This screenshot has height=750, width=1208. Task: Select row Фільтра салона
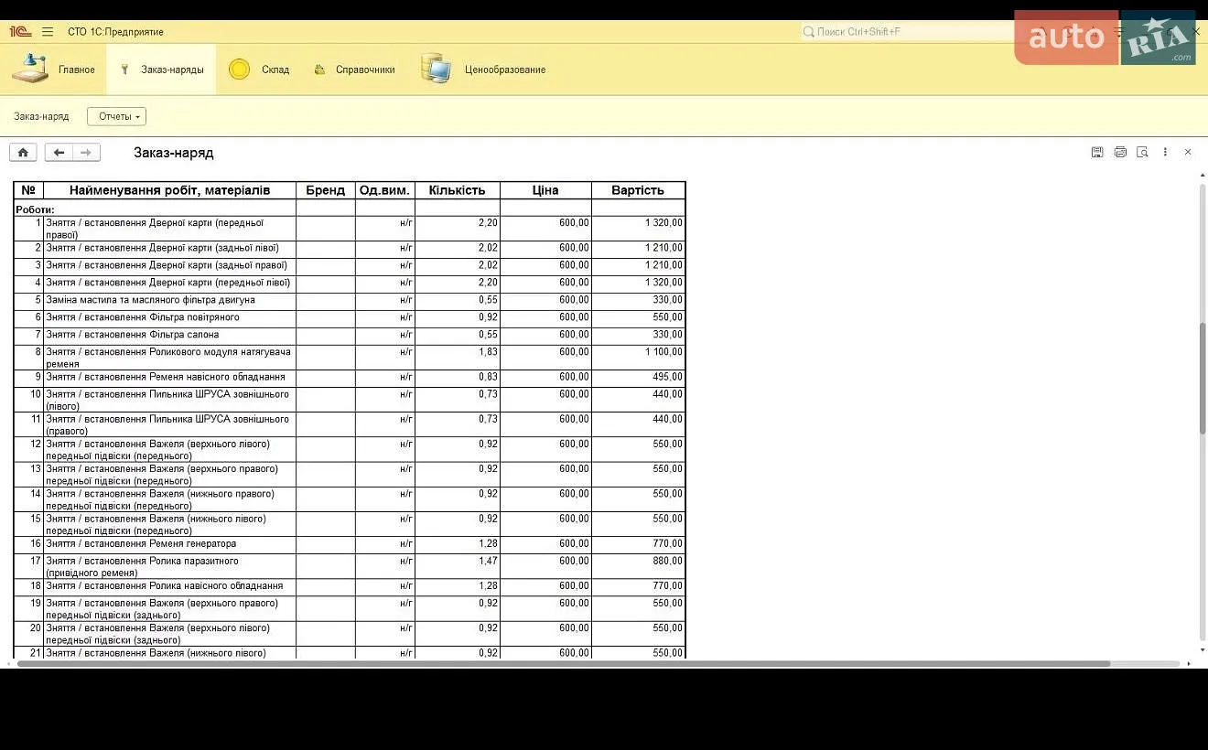(349, 336)
